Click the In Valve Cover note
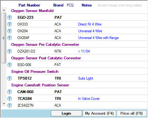 point(89,99)
